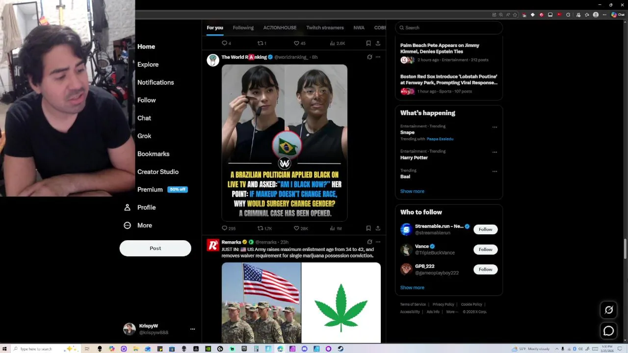This screenshot has width=628, height=353.
Task: Open The World Ranking profile avatar
Action: point(213,60)
